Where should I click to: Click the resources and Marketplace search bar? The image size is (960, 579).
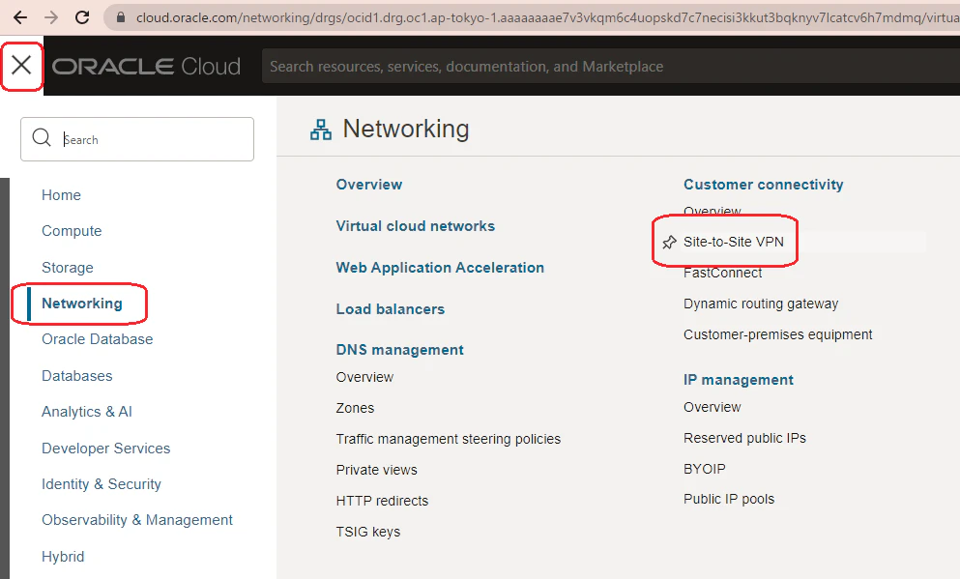tap(610, 66)
